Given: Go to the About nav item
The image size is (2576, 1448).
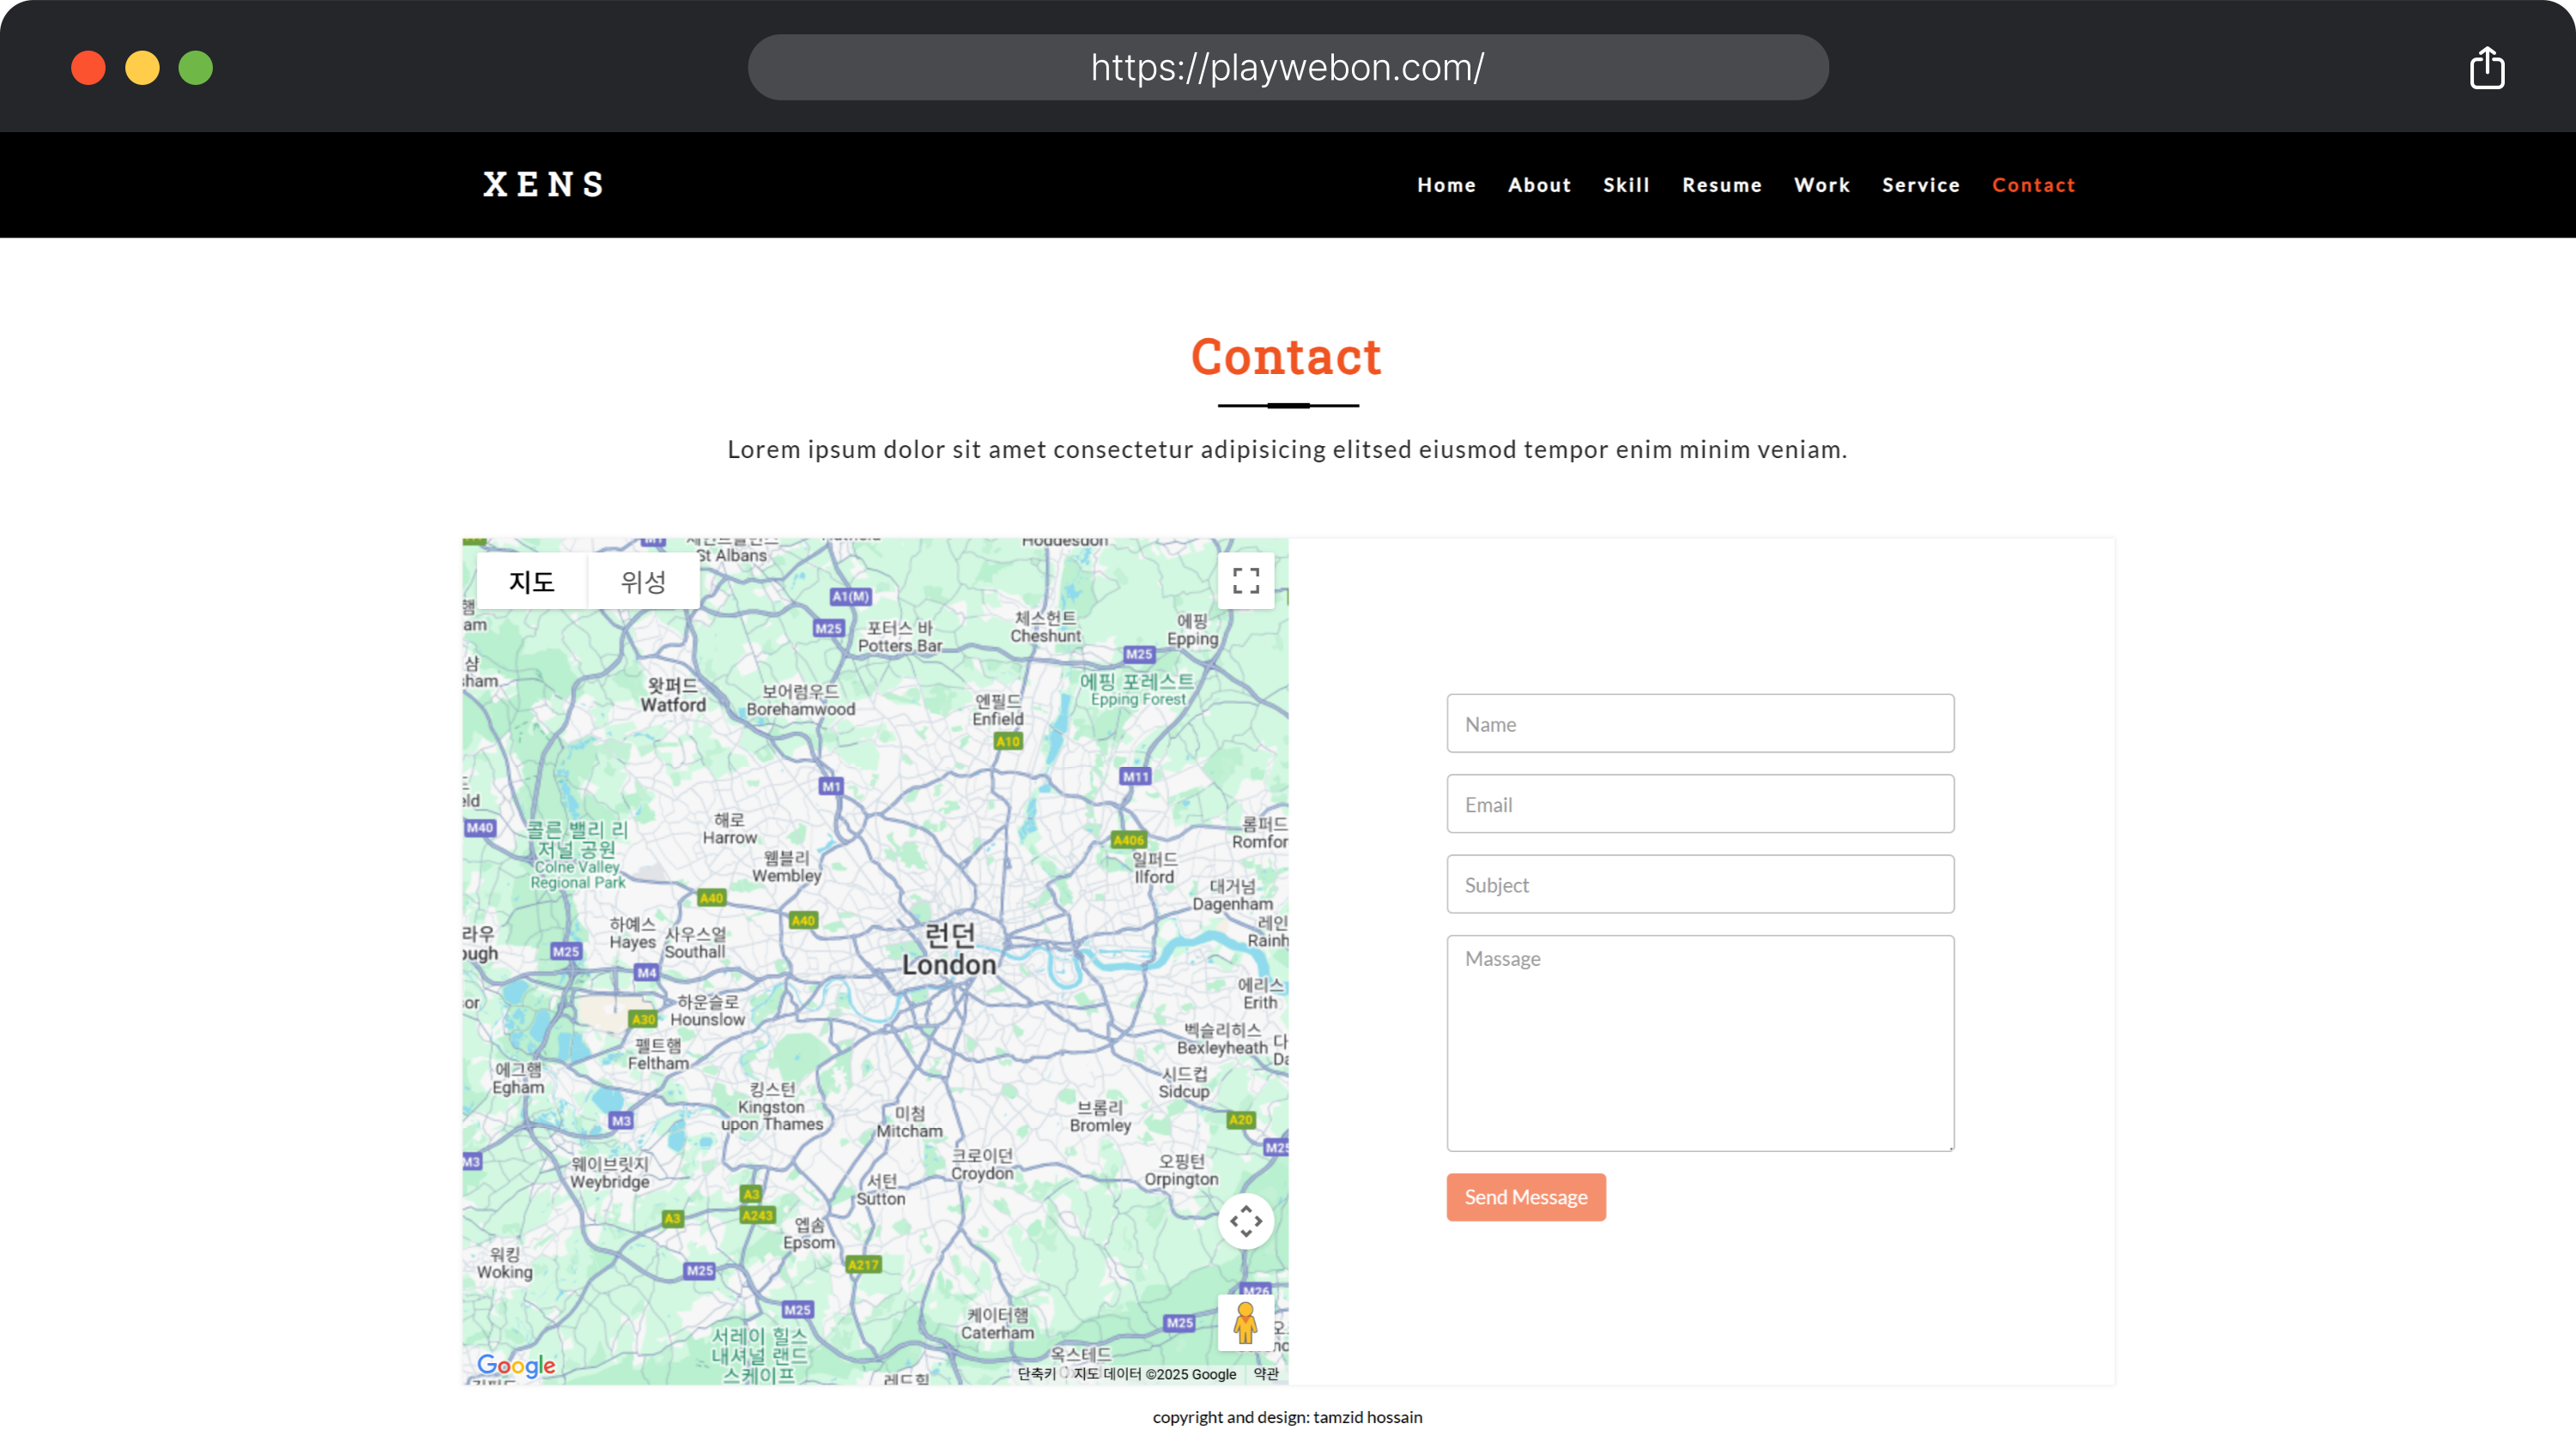Looking at the screenshot, I should click(1539, 185).
